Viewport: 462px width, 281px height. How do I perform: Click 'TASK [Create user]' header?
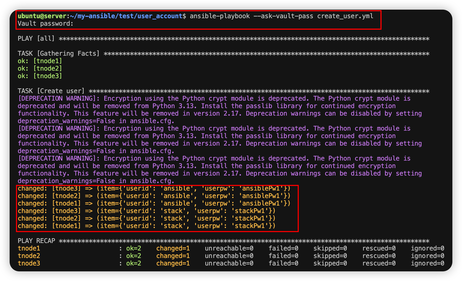point(51,91)
